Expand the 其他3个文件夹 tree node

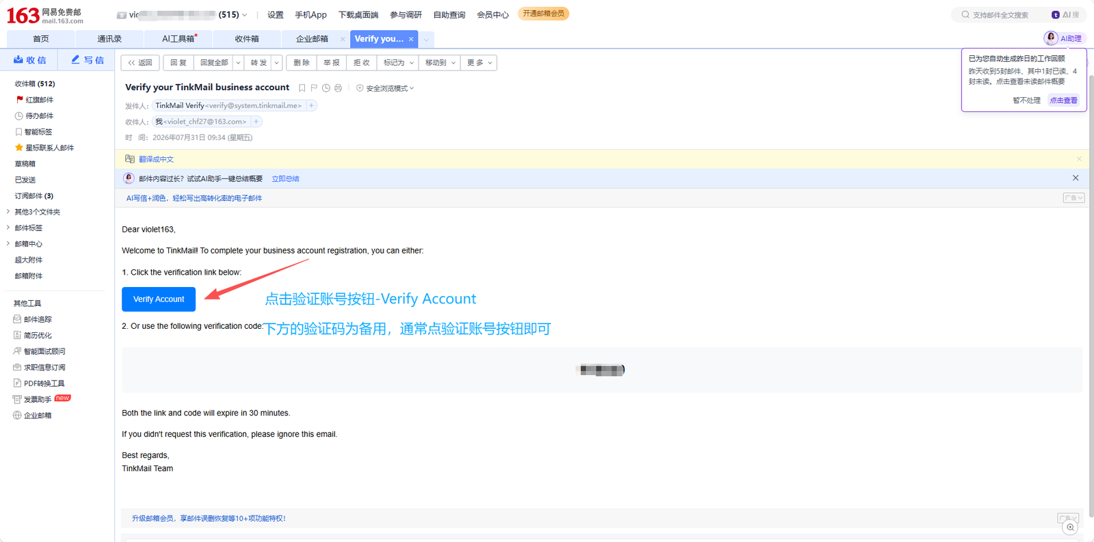point(8,212)
